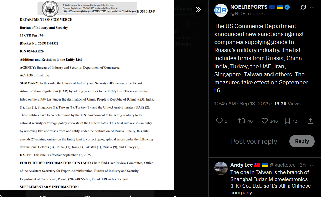The height and width of the screenshot is (197, 321).
Task: Click the 19.2K Views count
Action: coord(287,104)
